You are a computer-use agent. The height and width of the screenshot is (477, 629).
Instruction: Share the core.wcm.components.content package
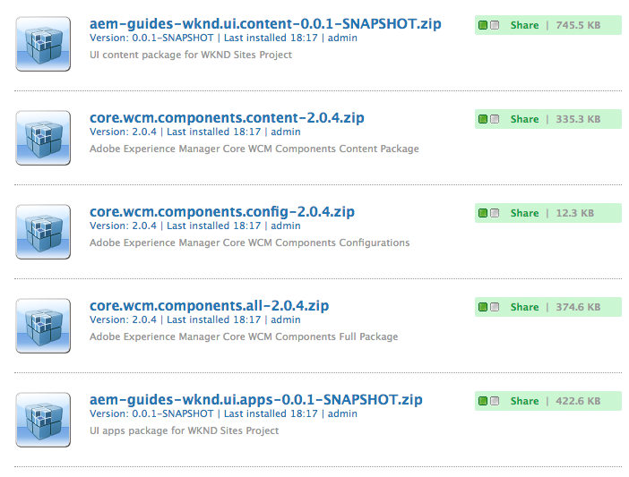coord(524,119)
